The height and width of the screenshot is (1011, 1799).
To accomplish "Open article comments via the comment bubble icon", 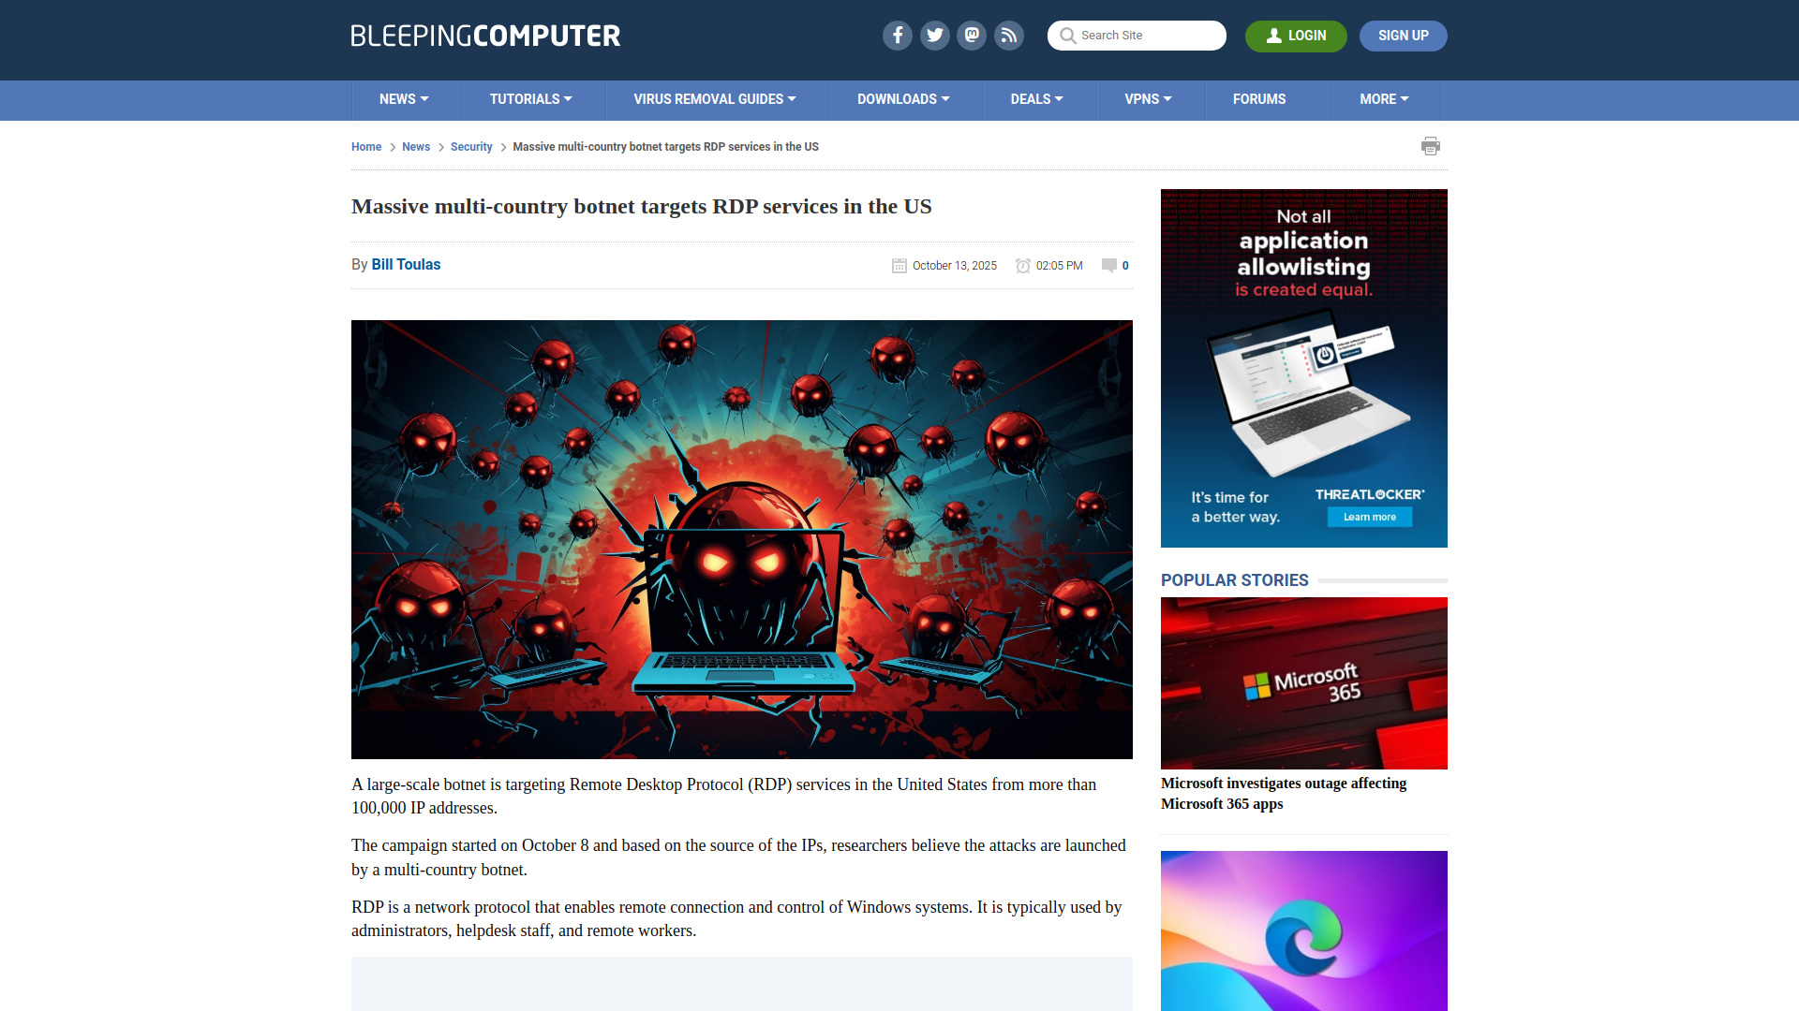I will pos(1108,265).
